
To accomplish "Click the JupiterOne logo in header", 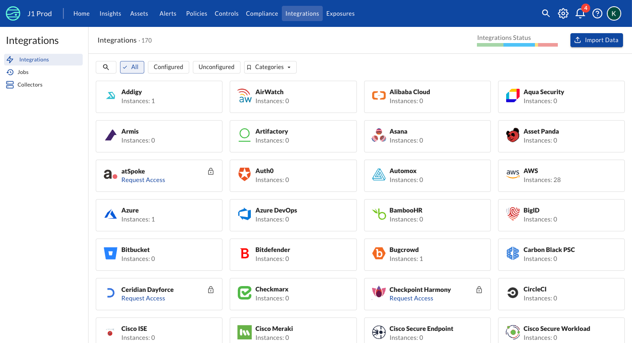I will pos(13,13).
